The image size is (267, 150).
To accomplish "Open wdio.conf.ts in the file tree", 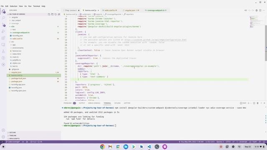I will coord(34,39).
